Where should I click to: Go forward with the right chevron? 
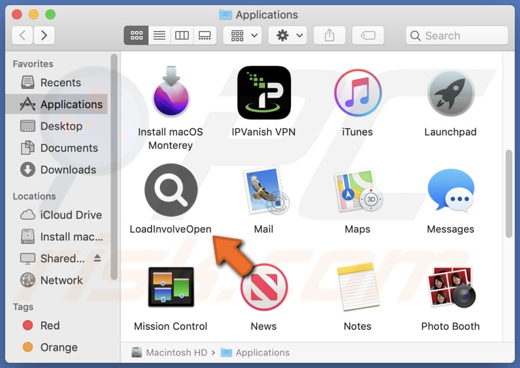point(44,35)
